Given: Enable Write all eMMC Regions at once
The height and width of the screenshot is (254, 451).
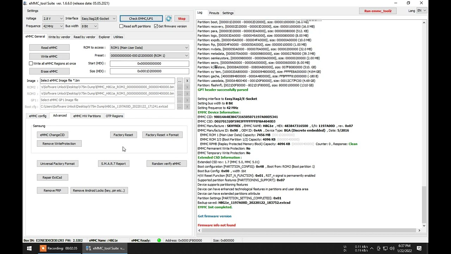Looking at the screenshot, I should (x=31, y=64).
